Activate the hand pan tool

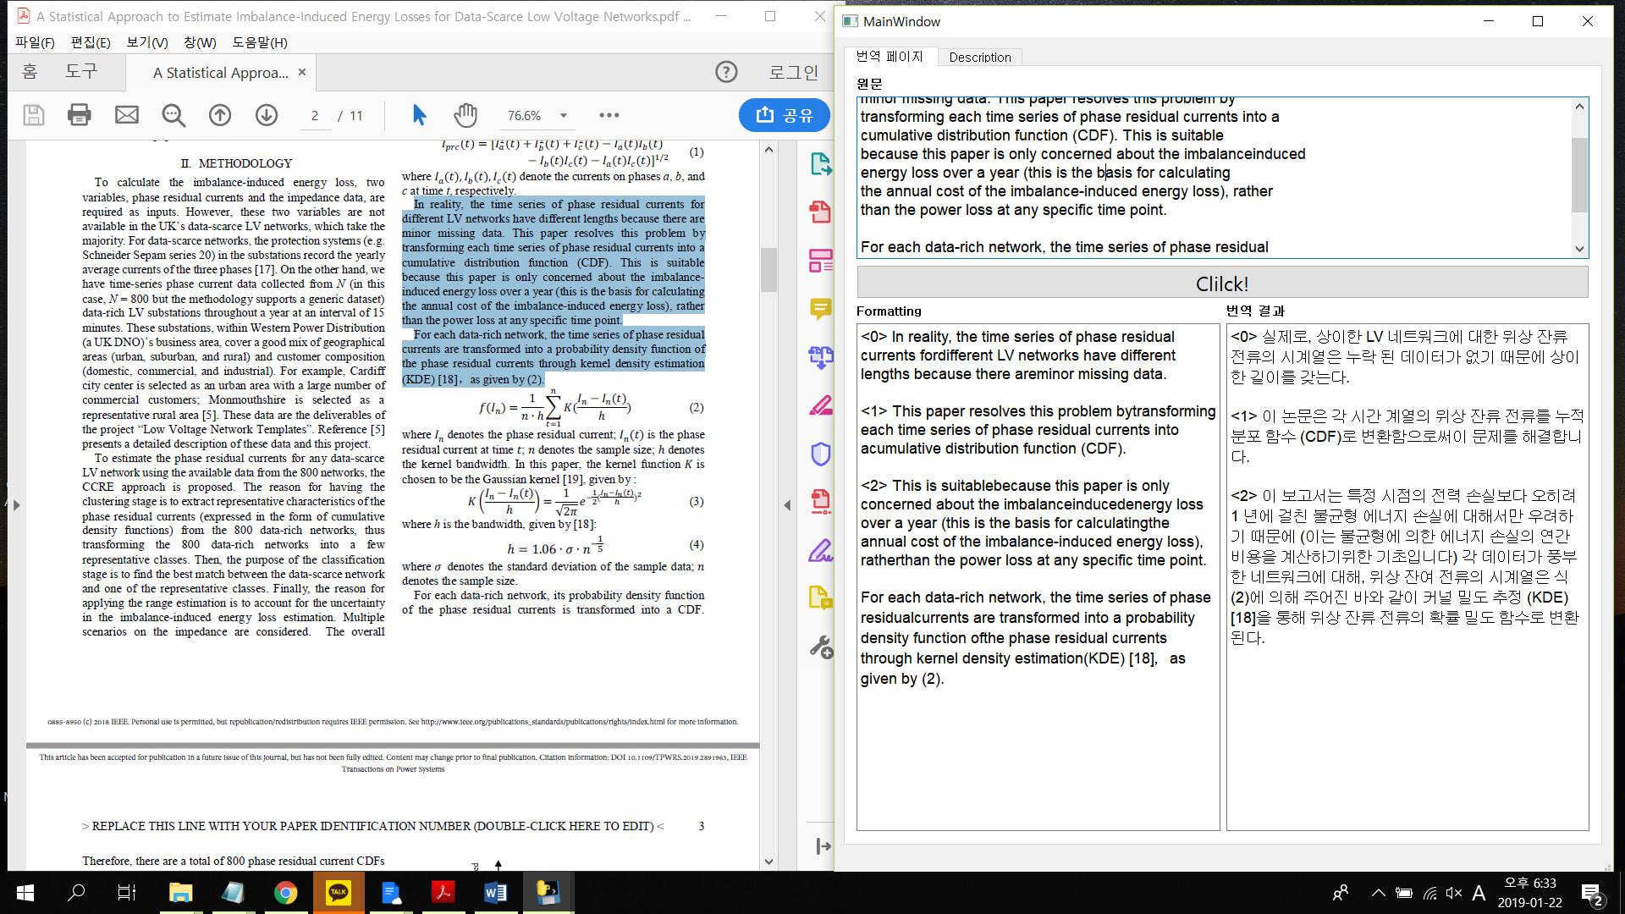[465, 115]
